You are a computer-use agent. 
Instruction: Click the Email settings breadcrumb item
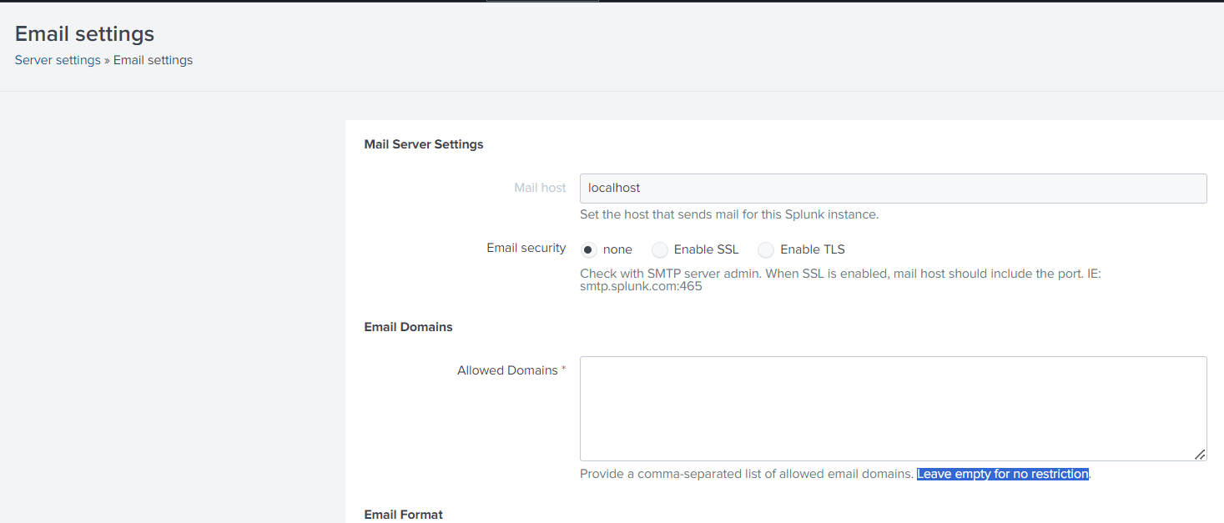click(x=153, y=60)
